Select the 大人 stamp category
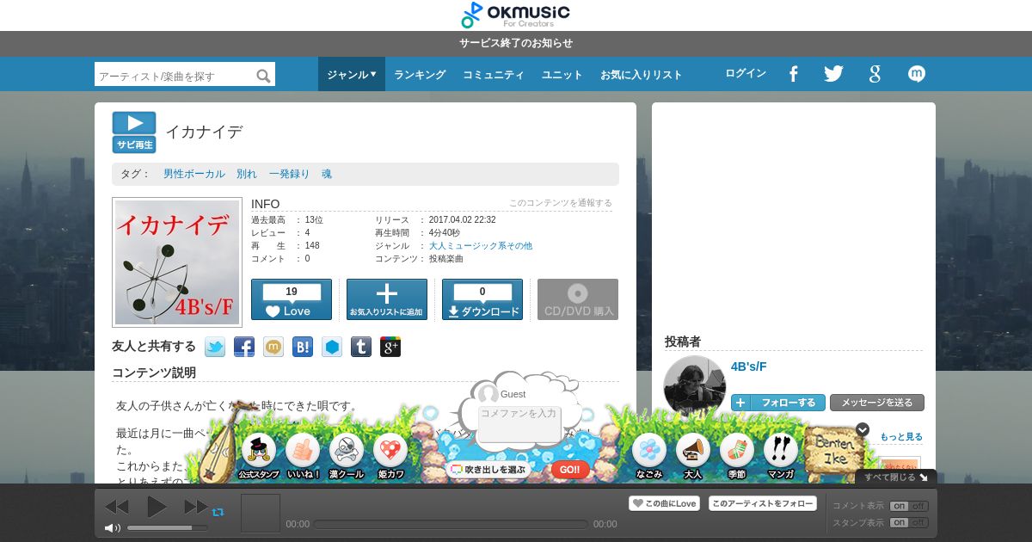 [x=693, y=455]
